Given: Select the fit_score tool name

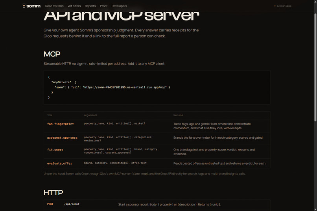Looking at the screenshot, I should [55, 150].
